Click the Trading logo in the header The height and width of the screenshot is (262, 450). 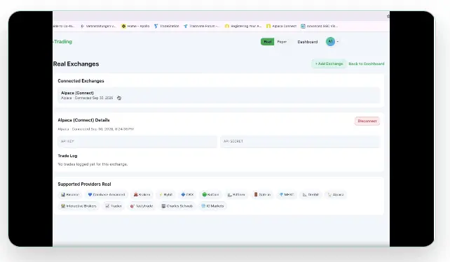(62, 42)
